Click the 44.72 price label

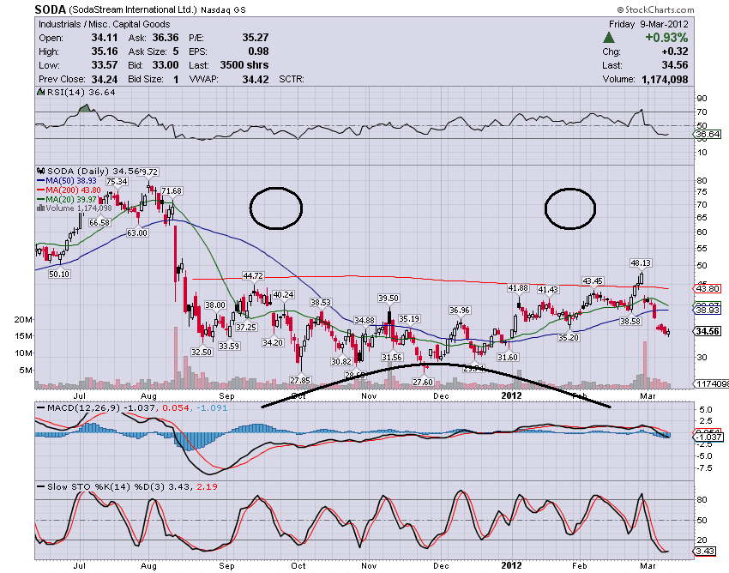pyautogui.click(x=253, y=276)
